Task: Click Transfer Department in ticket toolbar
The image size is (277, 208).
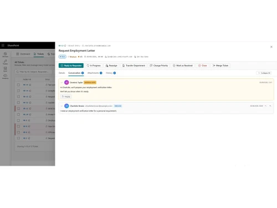Action: (x=134, y=65)
